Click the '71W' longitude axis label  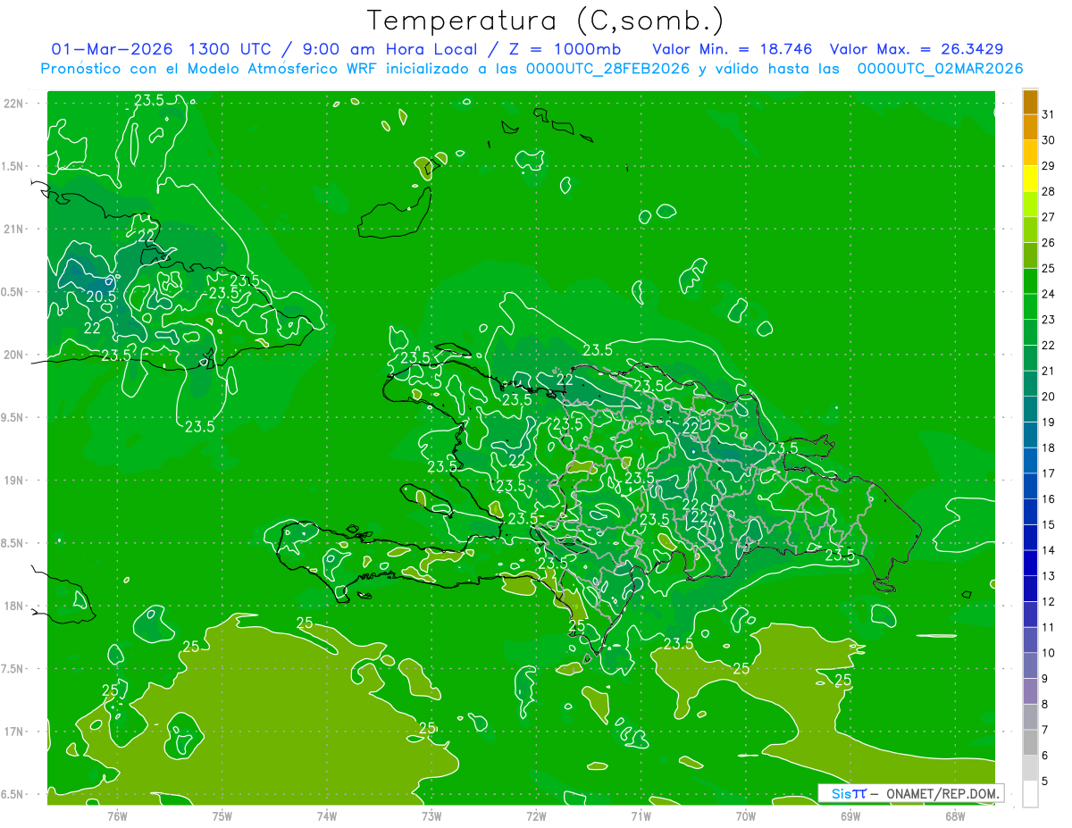tap(641, 815)
